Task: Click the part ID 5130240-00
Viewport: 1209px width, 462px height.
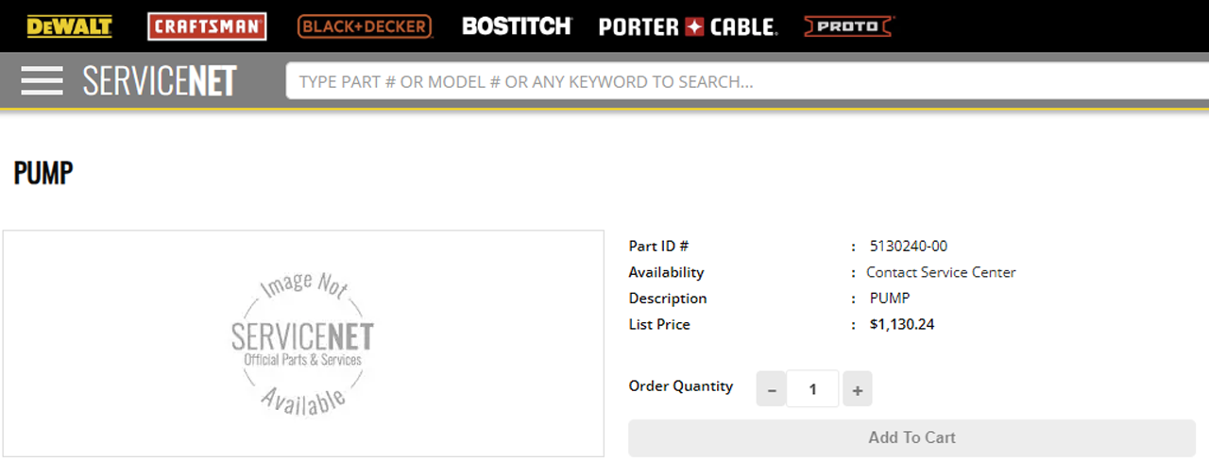Action: [x=909, y=247]
